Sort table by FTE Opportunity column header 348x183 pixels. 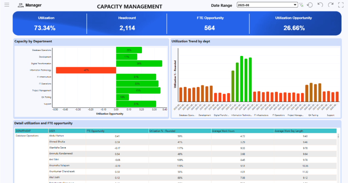click(117, 131)
